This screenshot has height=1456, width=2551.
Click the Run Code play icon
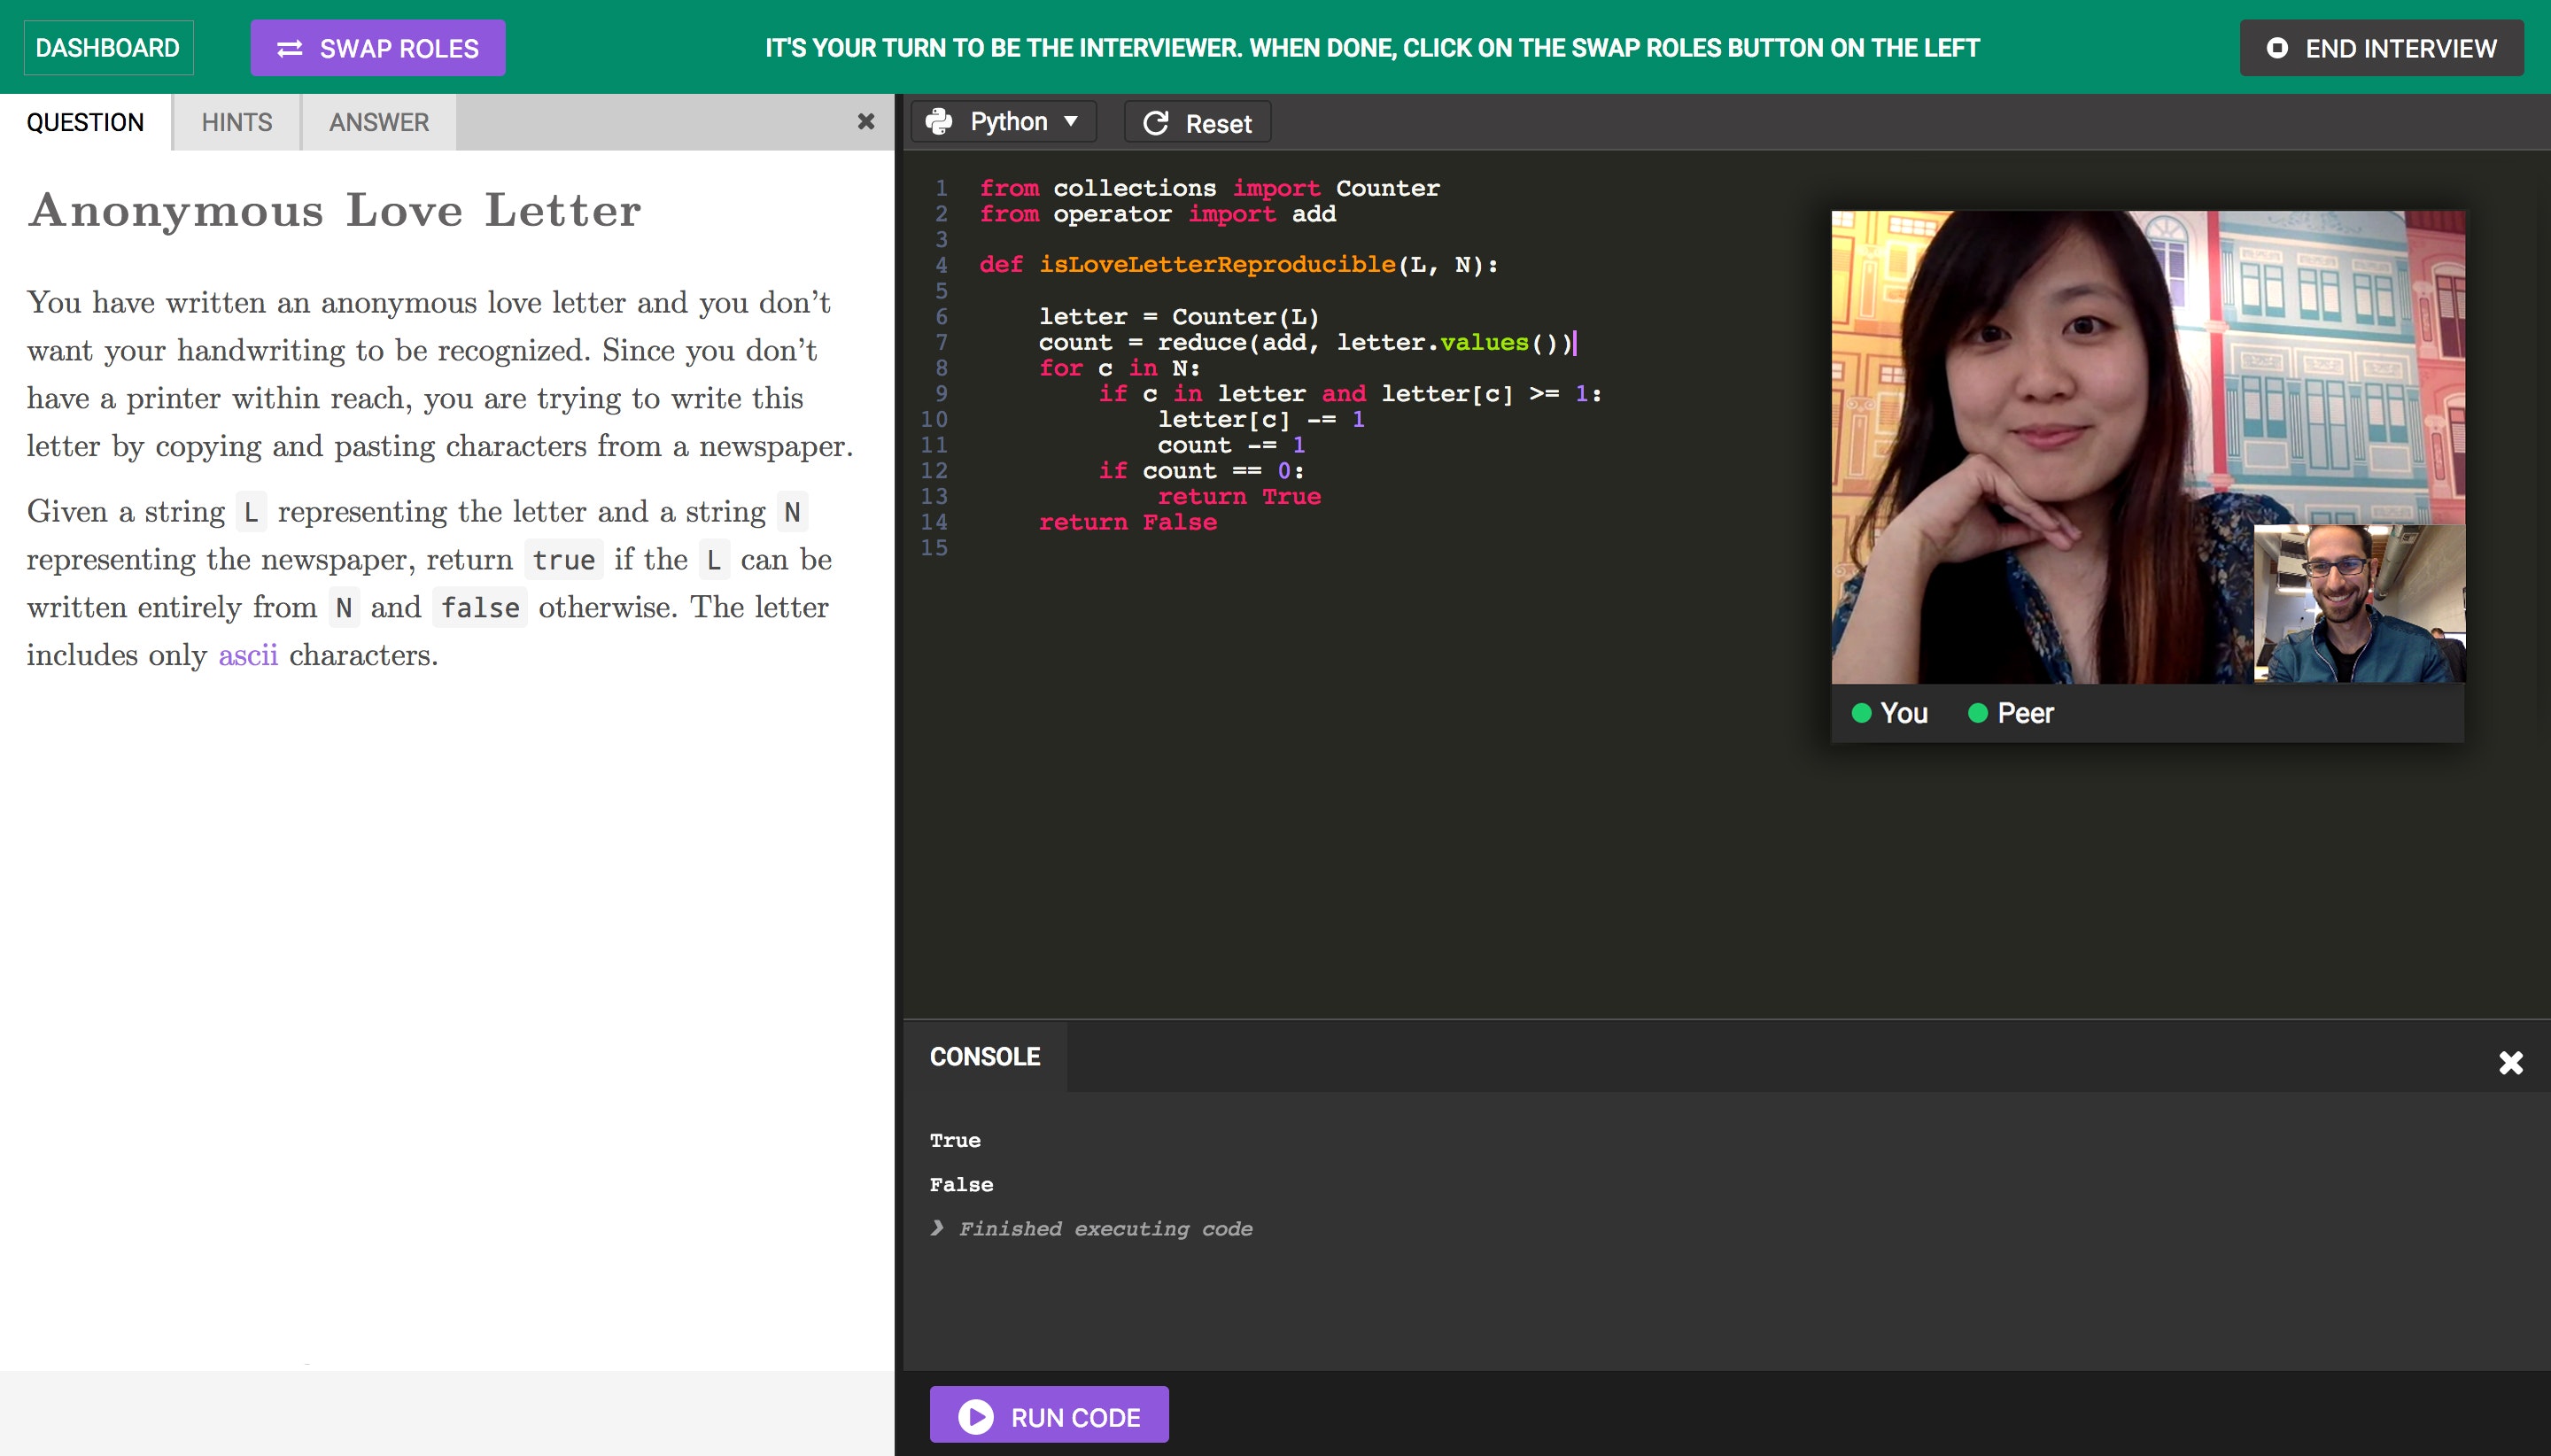(x=976, y=1416)
